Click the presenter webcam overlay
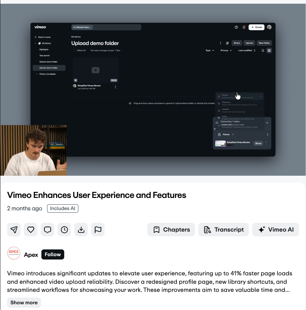This screenshot has width=306, height=310. 33,150
